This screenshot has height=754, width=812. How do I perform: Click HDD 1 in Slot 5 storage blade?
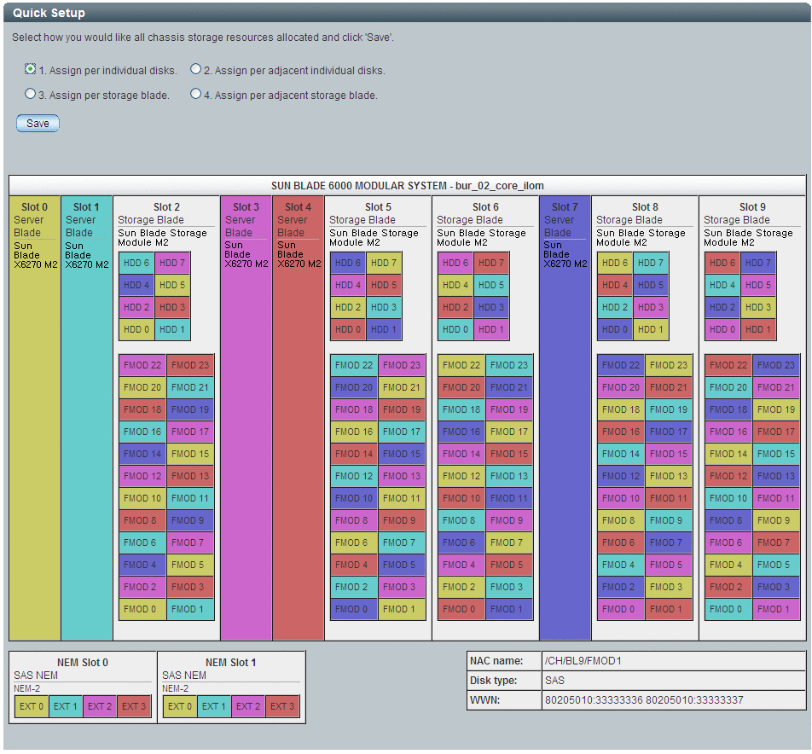click(x=384, y=329)
